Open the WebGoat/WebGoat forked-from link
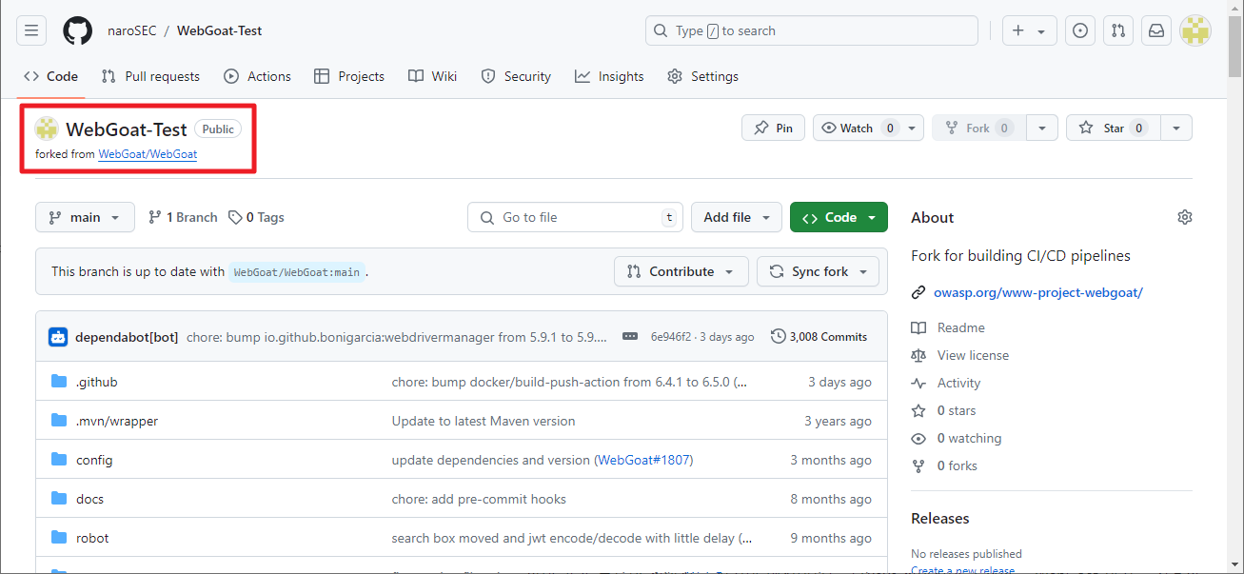Viewport: 1244px width, 574px height. pos(148,153)
